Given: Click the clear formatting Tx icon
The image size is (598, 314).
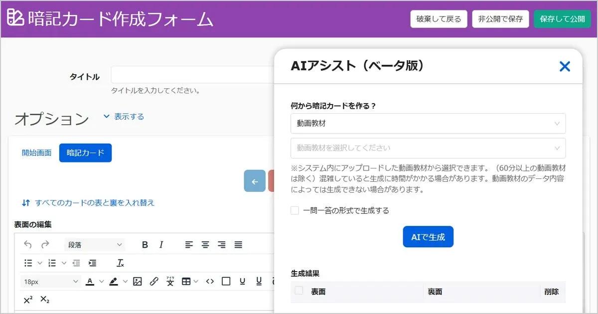Looking at the screenshot, I should click(x=120, y=263).
